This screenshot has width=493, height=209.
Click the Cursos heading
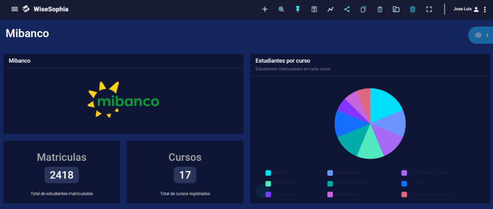[x=185, y=157]
